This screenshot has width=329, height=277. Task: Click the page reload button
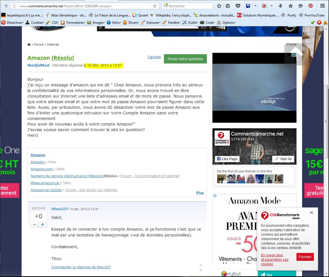(x=155, y=6)
